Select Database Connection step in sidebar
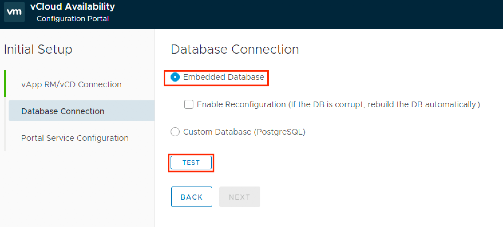The height and width of the screenshot is (227, 503). pyautogui.click(x=63, y=111)
